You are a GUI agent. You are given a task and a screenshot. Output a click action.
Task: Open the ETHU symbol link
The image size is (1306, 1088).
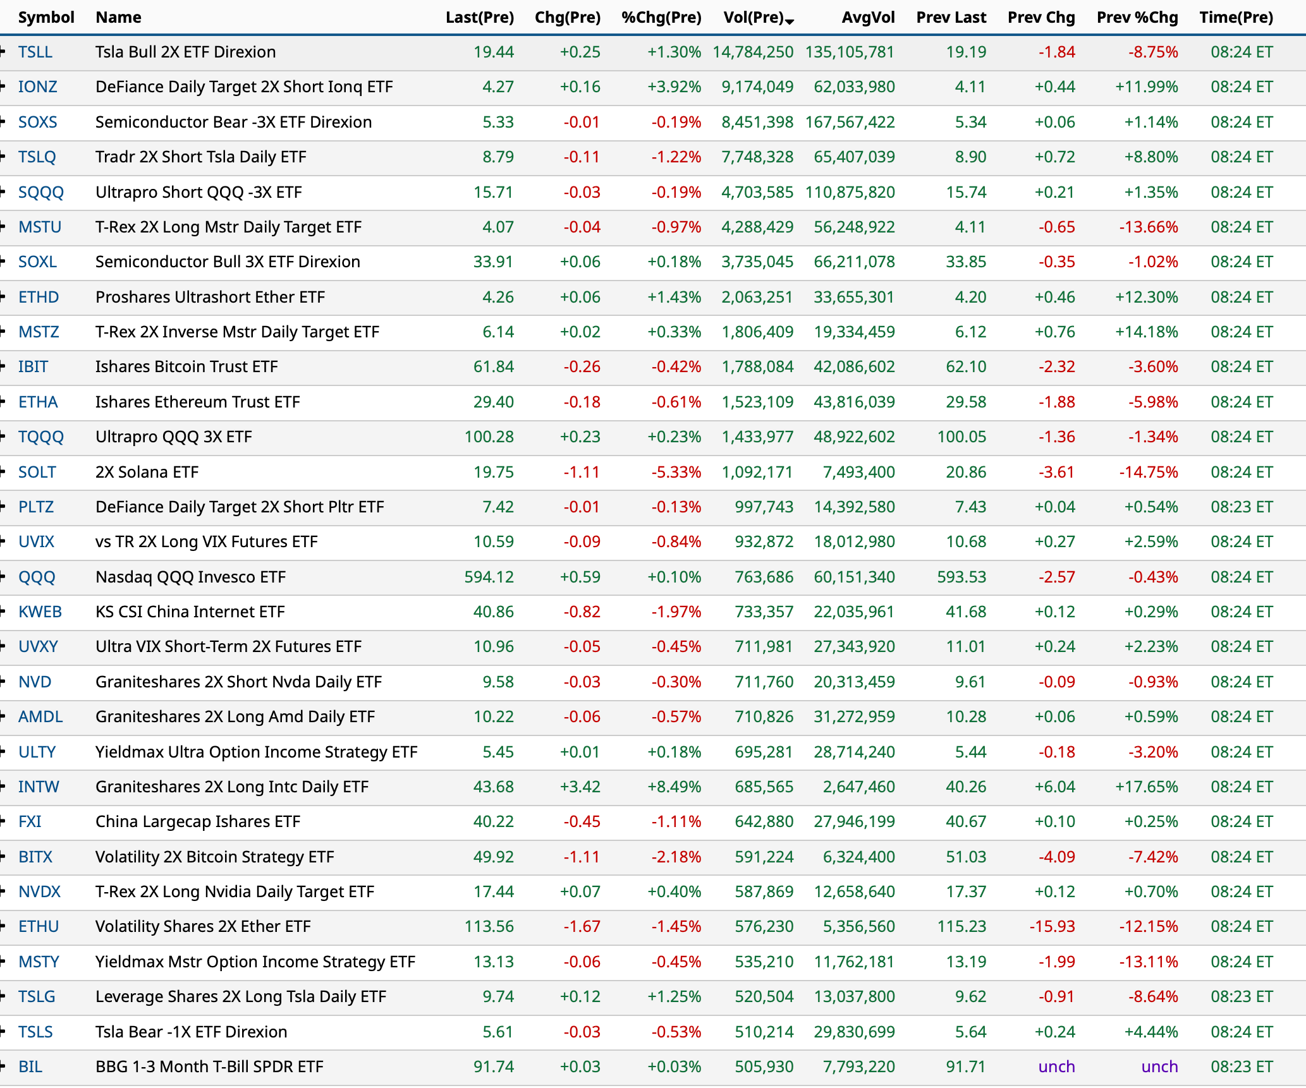pos(39,926)
